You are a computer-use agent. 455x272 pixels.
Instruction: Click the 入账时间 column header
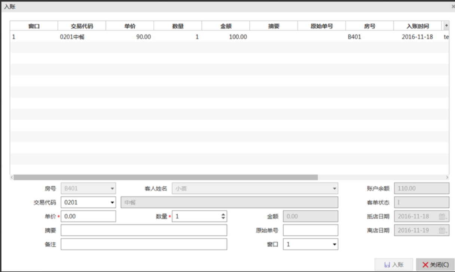(x=418, y=26)
